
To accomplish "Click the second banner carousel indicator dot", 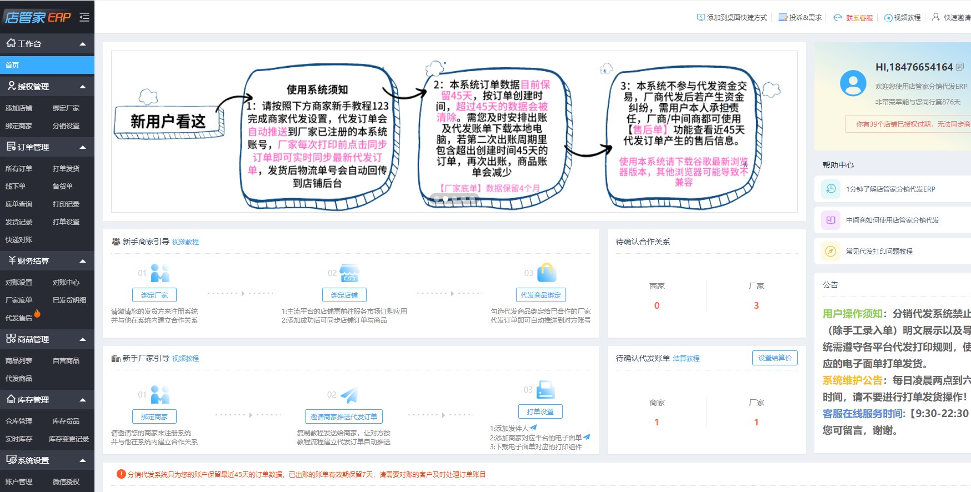I will coord(446,199).
